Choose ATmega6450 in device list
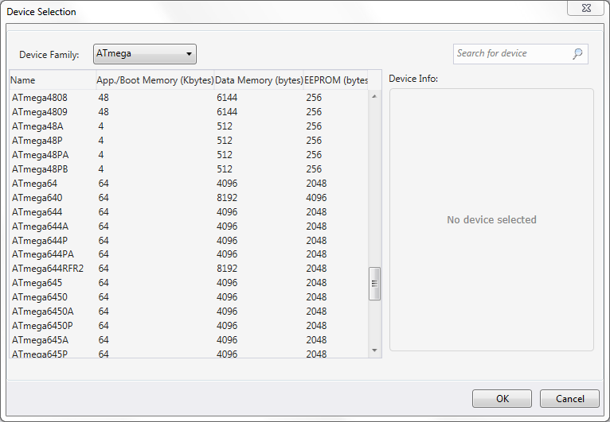The height and width of the screenshot is (422, 610). [189, 297]
